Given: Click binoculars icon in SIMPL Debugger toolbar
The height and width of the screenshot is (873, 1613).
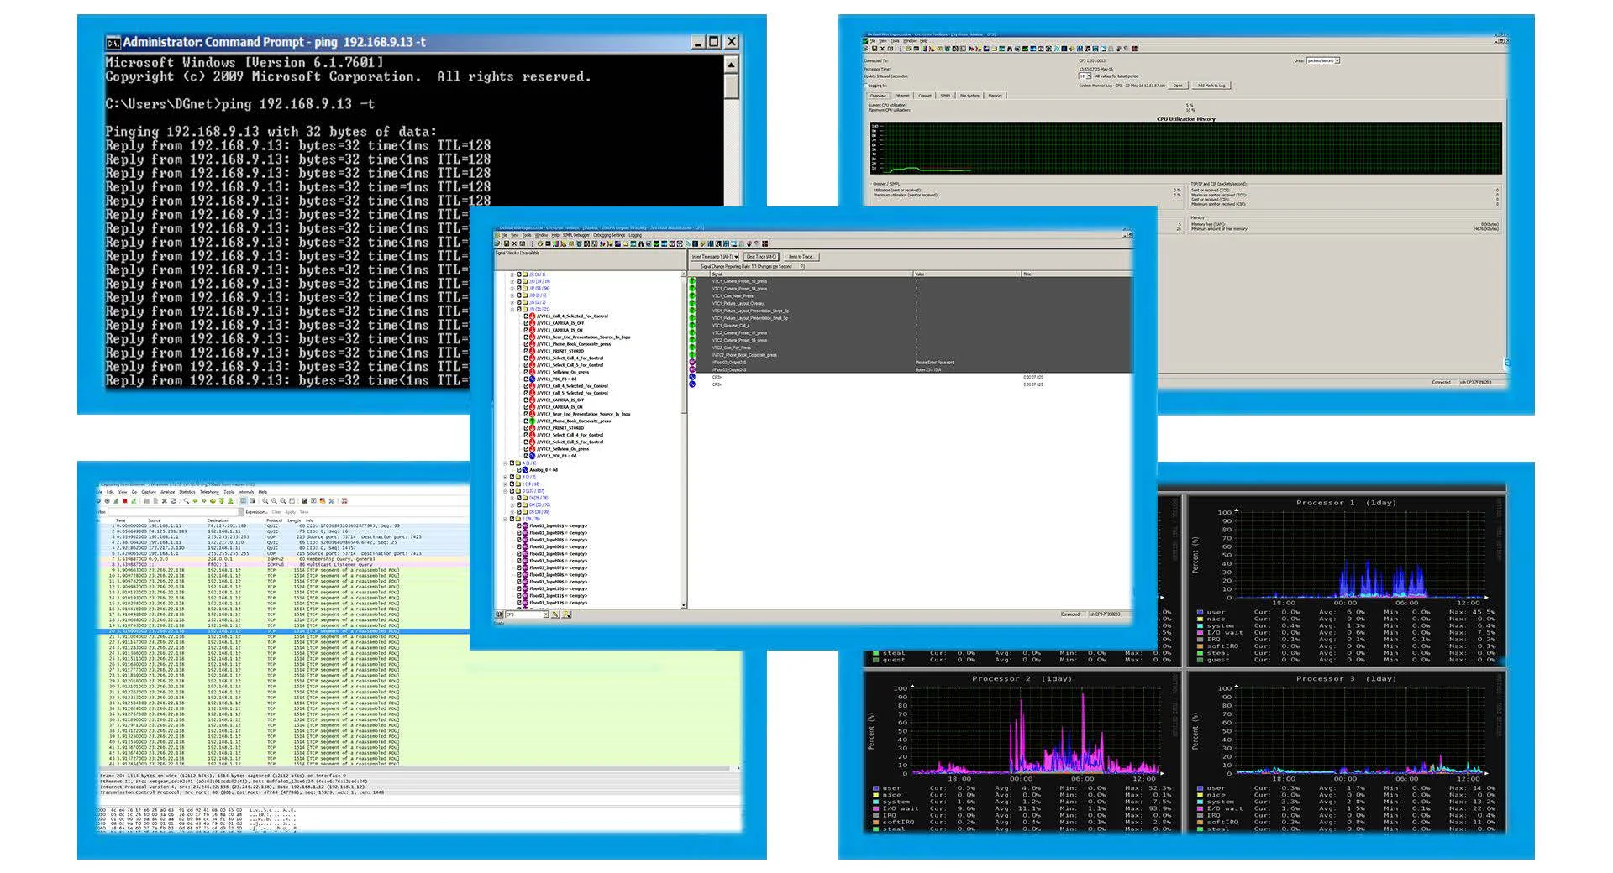Looking at the screenshot, I should coord(641,243).
